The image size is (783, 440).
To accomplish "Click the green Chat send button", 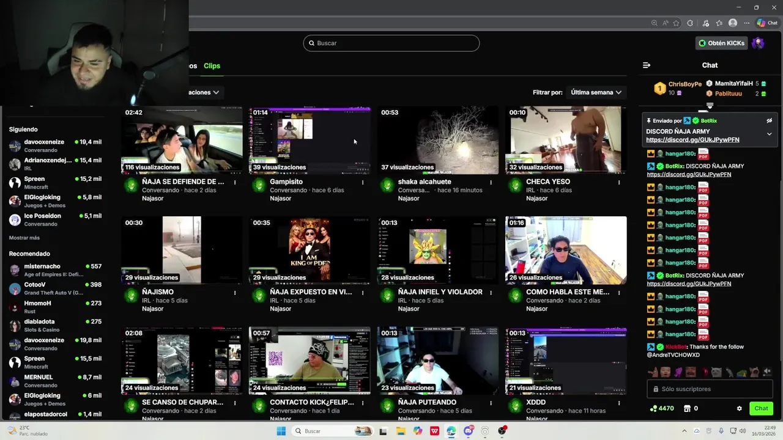I will (x=761, y=408).
